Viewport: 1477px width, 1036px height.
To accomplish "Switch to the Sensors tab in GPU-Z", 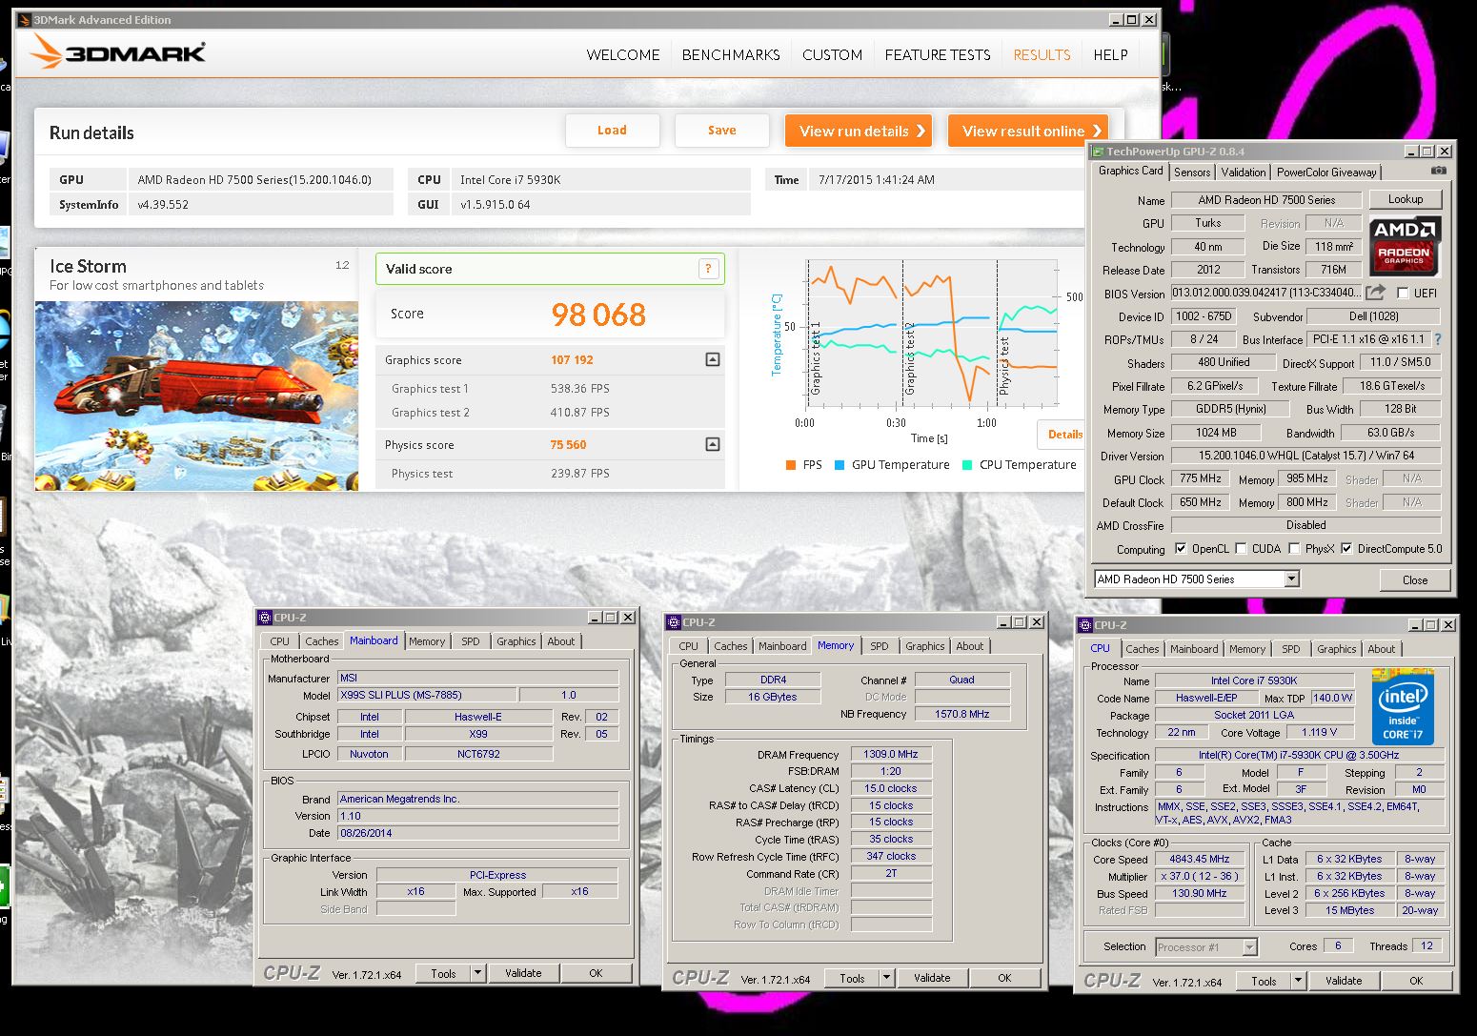I will point(1192,173).
